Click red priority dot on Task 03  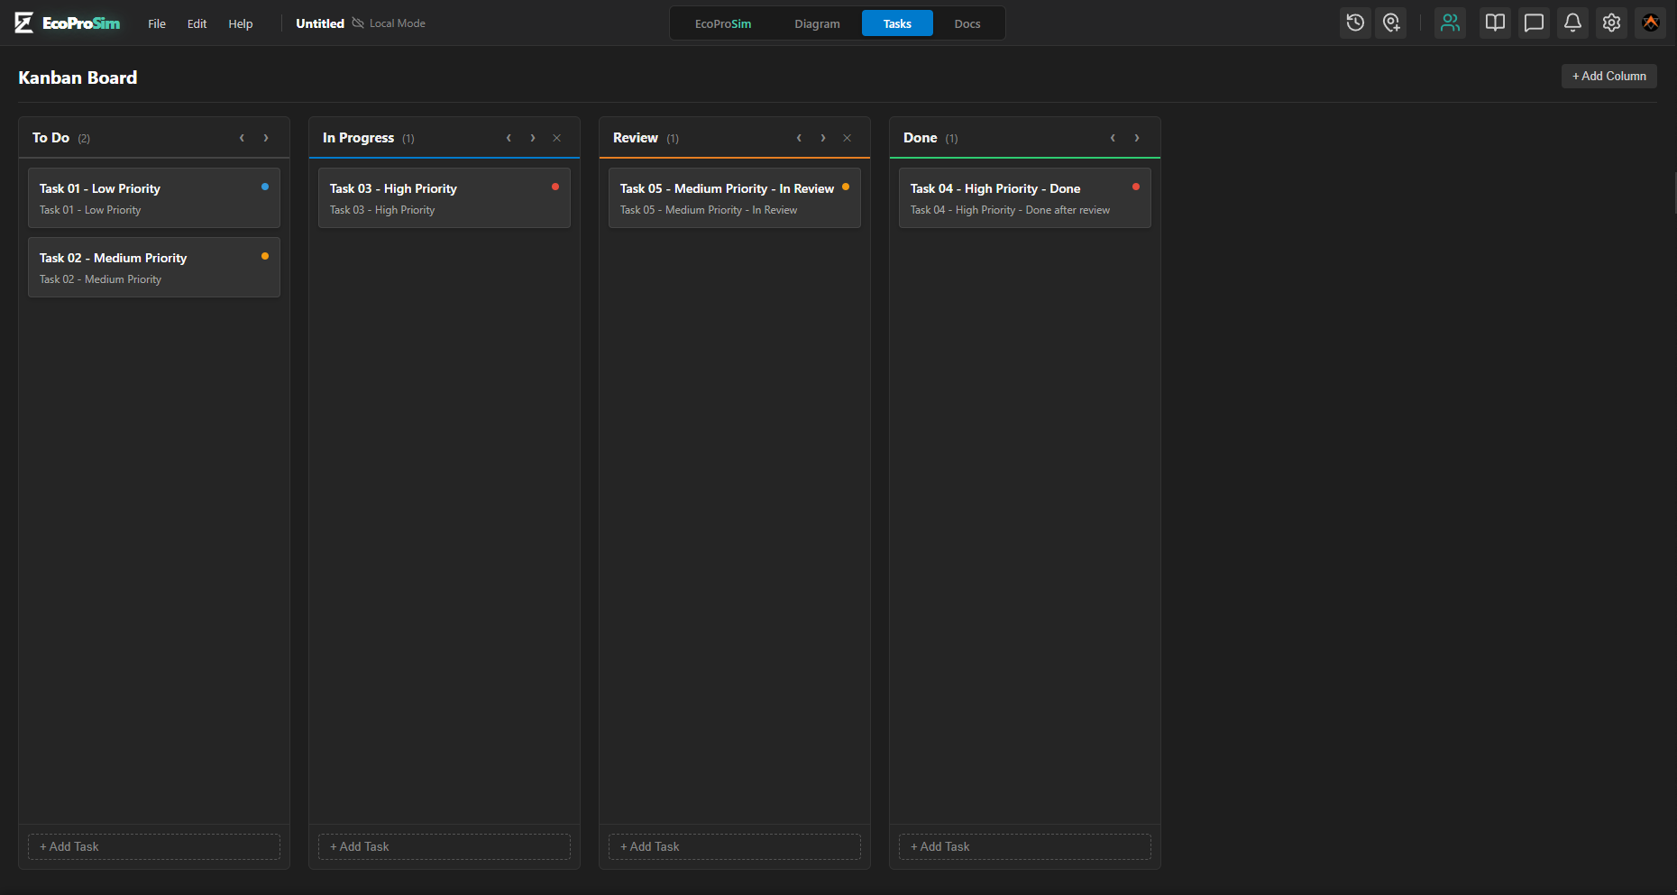(x=555, y=187)
